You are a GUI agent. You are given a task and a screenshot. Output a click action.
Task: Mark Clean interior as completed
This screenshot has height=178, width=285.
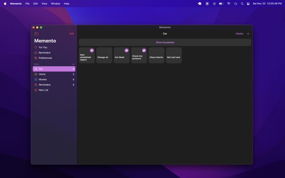click(x=161, y=50)
